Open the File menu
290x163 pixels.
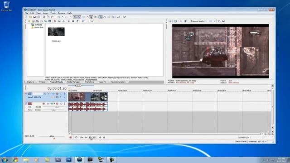point(26,13)
